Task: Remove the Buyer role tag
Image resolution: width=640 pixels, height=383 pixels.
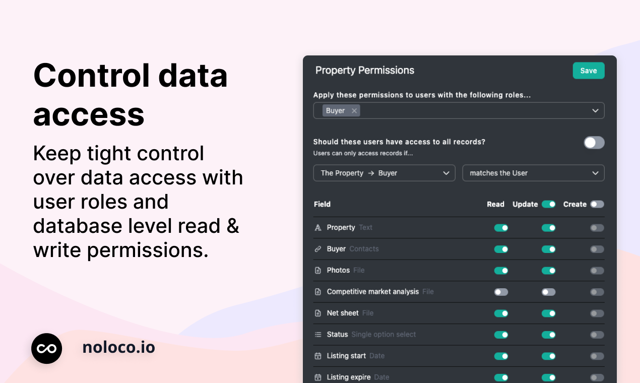Action: (354, 111)
